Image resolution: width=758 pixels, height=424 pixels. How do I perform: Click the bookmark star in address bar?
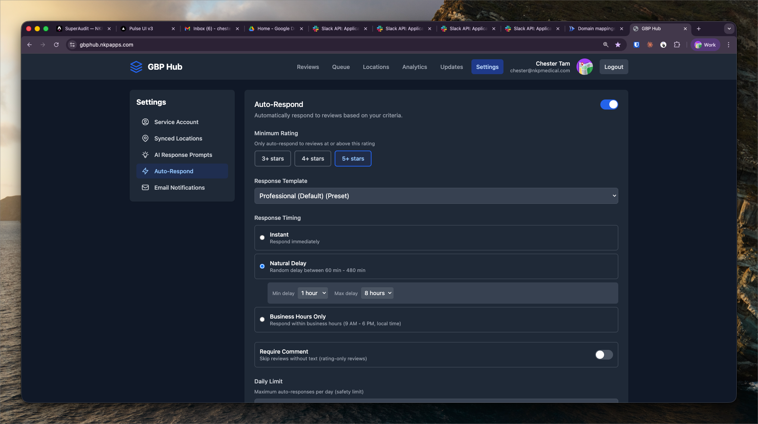pyautogui.click(x=618, y=45)
